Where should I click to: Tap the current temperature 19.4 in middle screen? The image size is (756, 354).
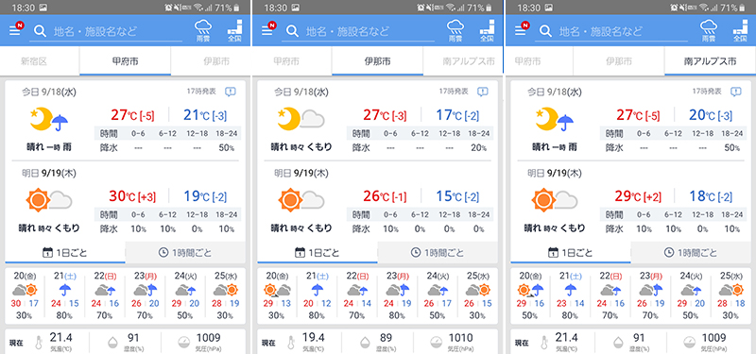click(x=313, y=338)
